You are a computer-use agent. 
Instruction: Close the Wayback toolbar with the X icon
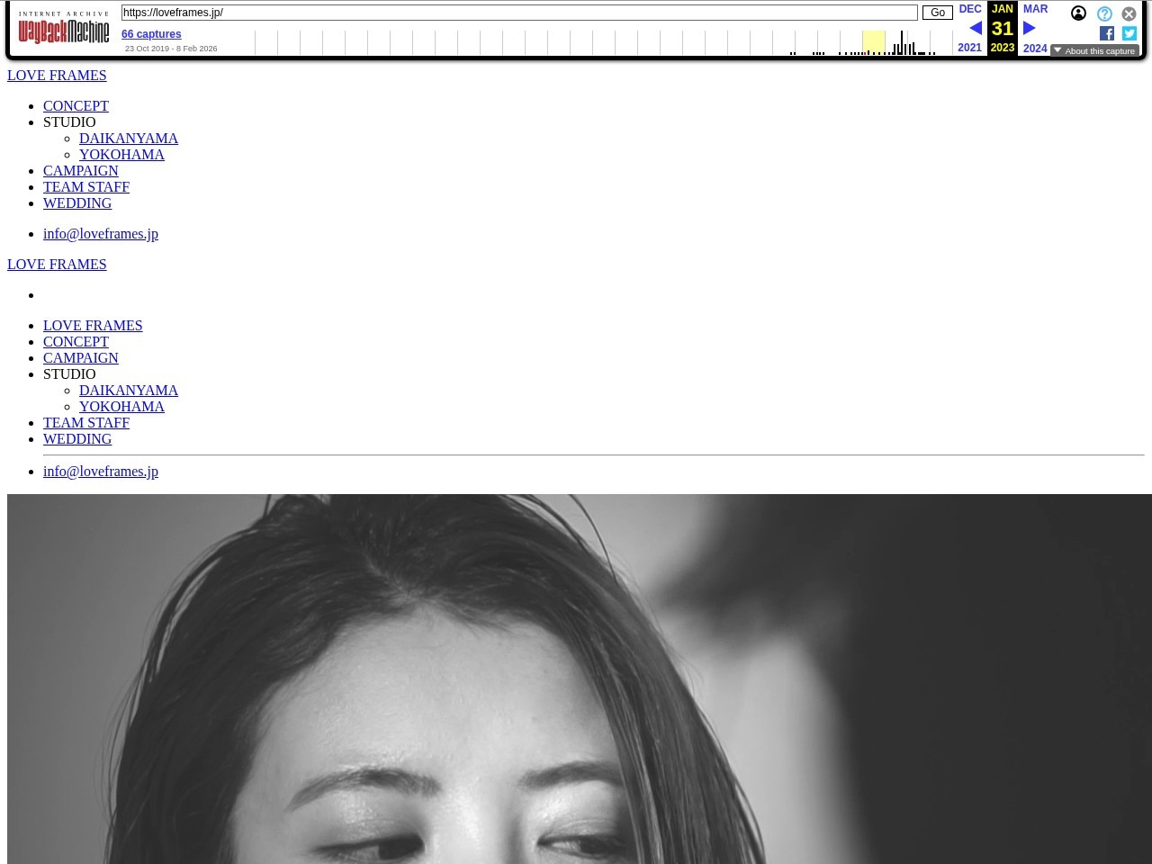point(1129,14)
